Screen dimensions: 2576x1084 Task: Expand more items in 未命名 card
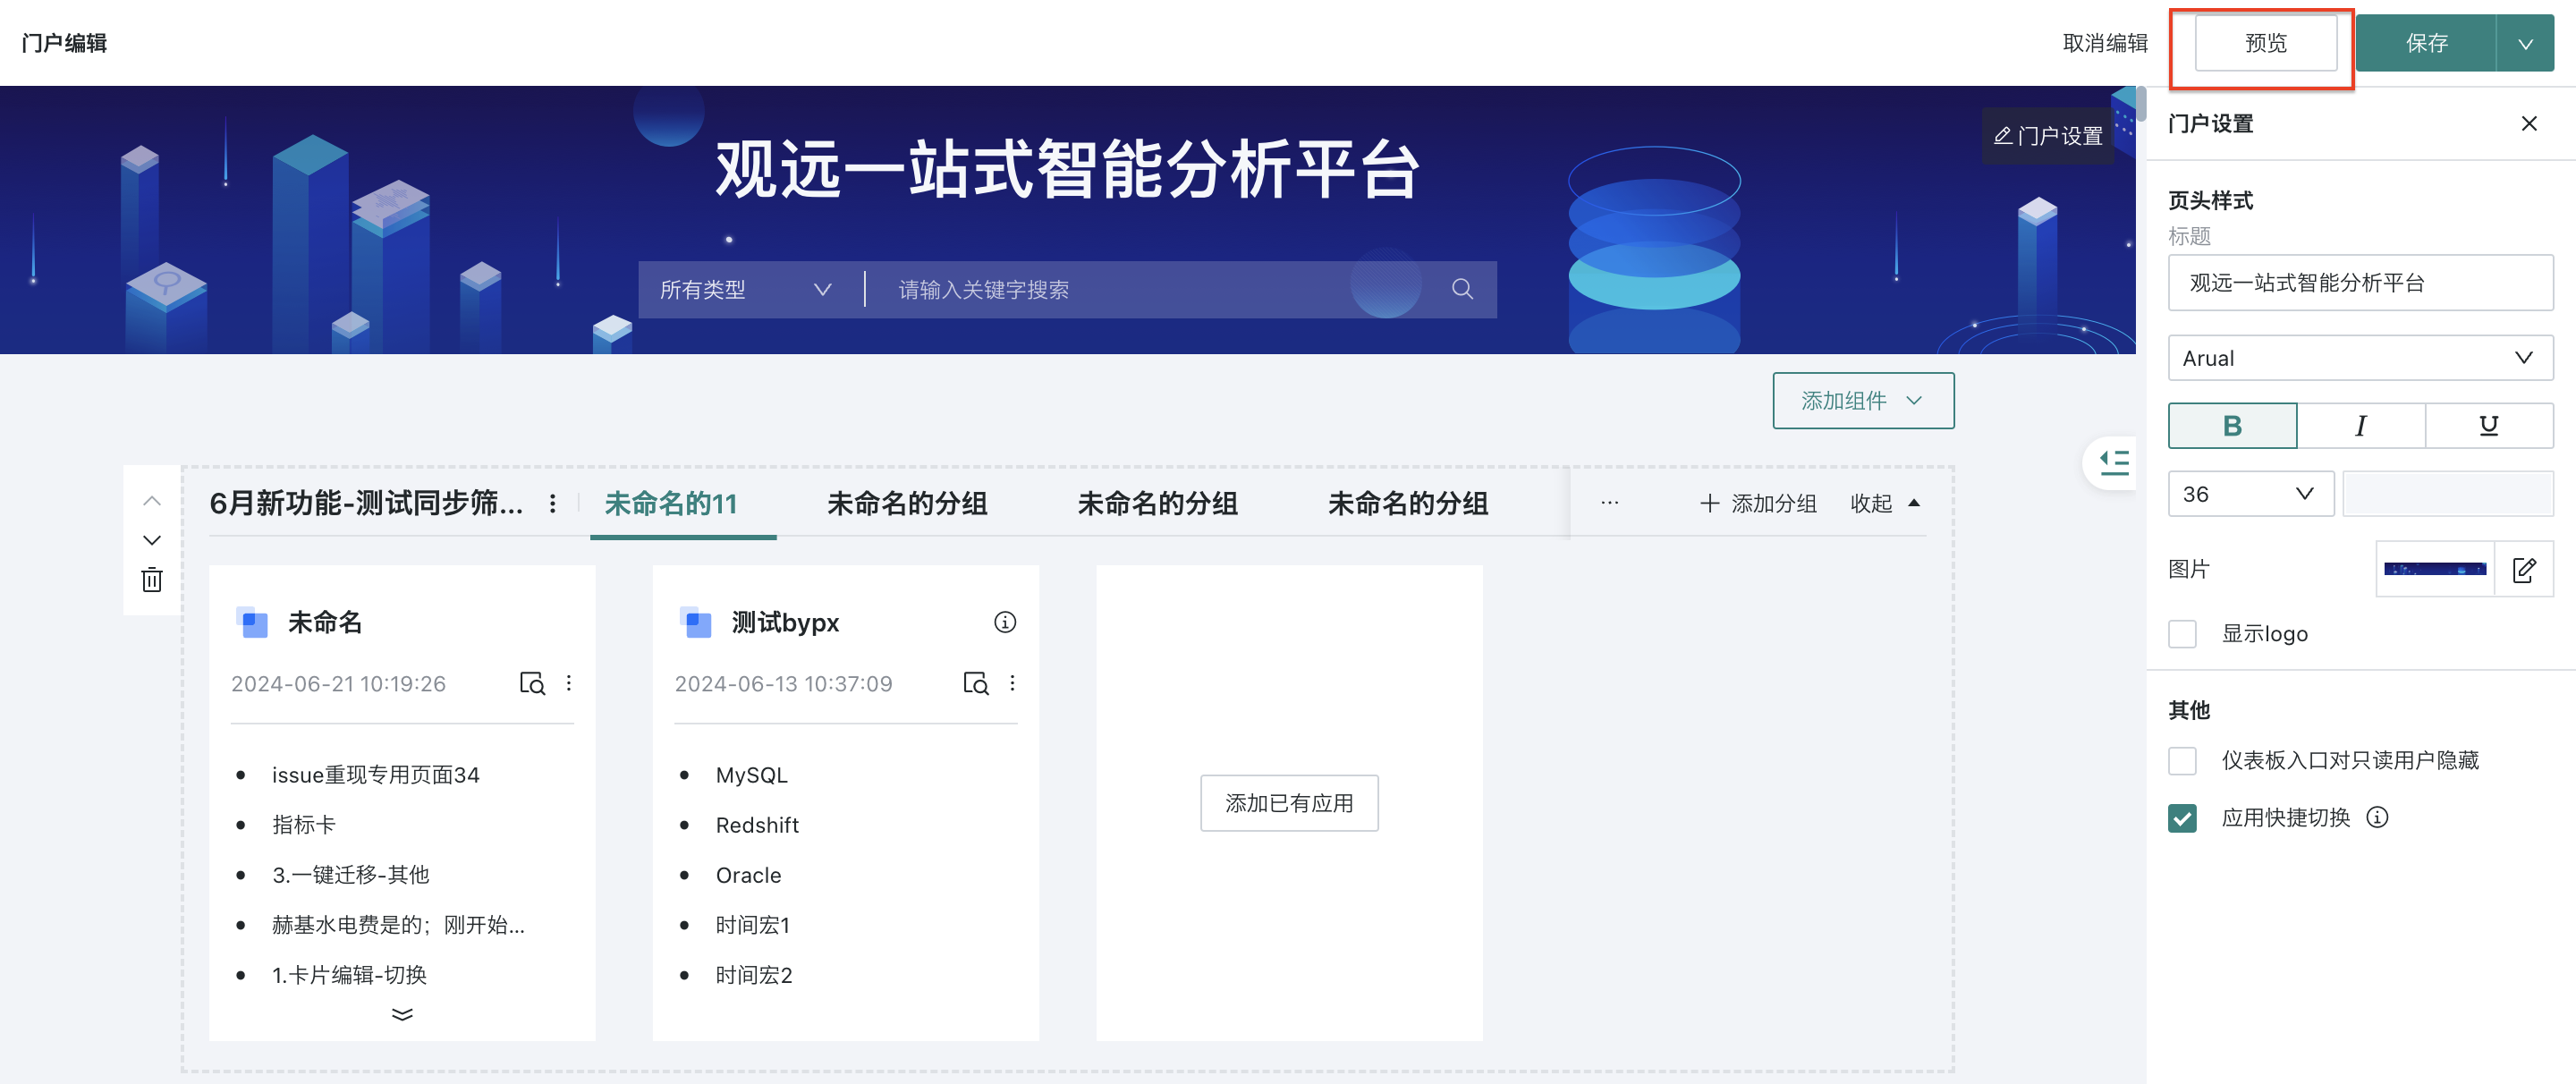point(402,1014)
